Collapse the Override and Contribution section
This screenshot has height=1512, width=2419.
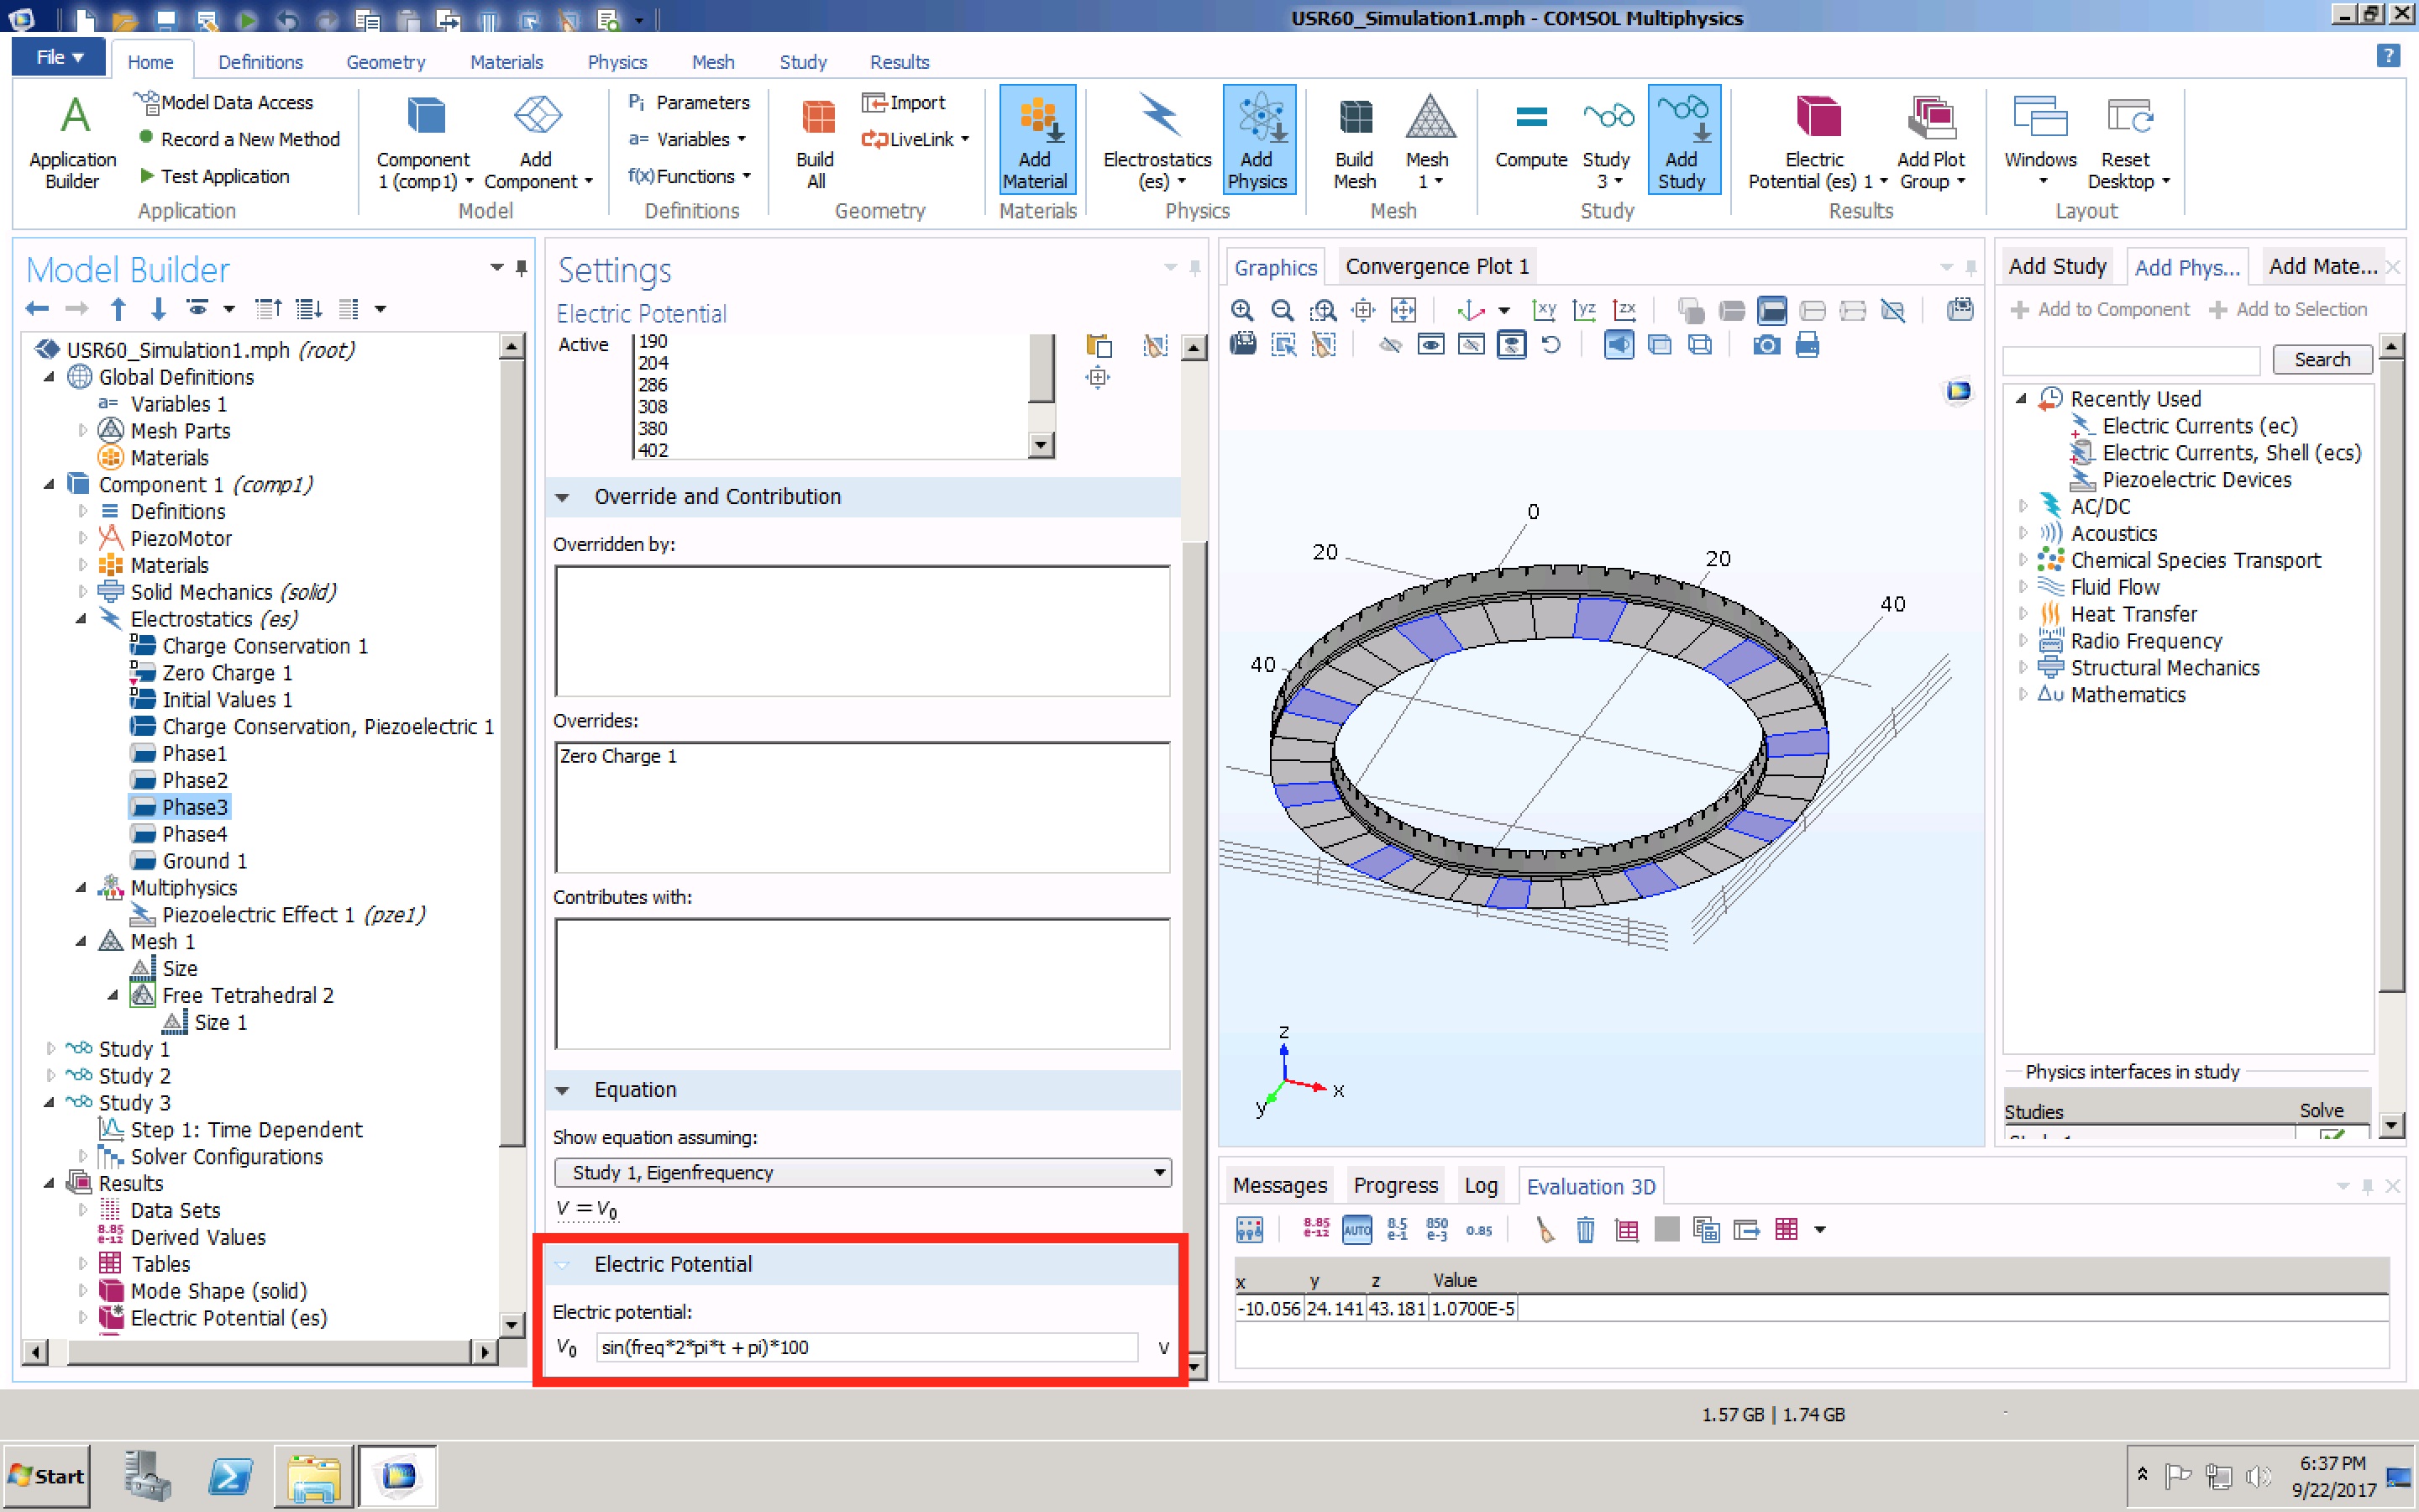pos(563,497)
